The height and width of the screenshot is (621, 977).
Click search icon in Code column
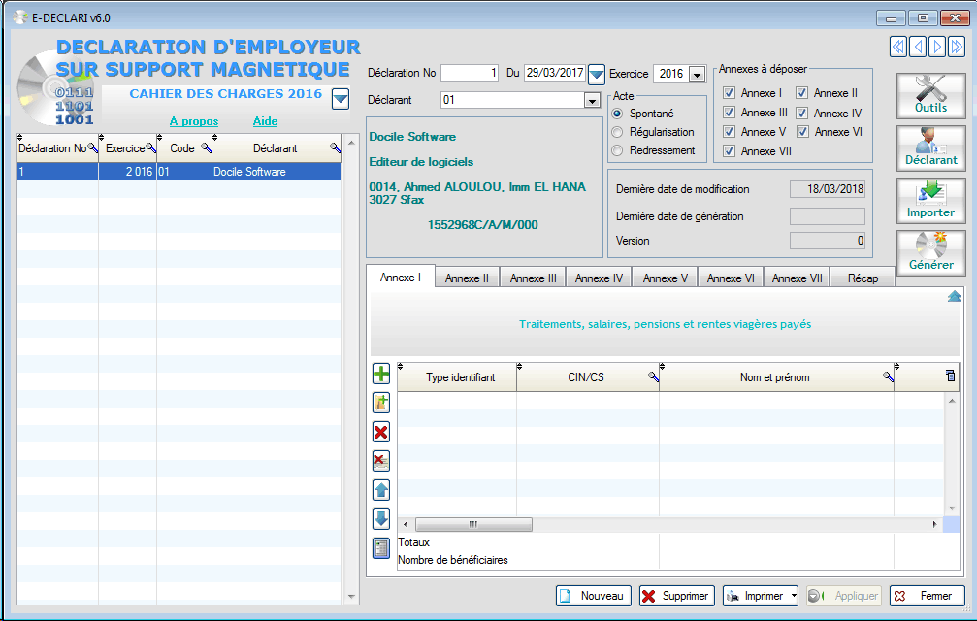[x=206, y=147]
